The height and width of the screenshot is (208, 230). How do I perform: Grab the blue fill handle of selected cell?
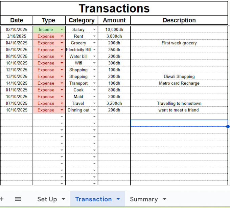228,126
